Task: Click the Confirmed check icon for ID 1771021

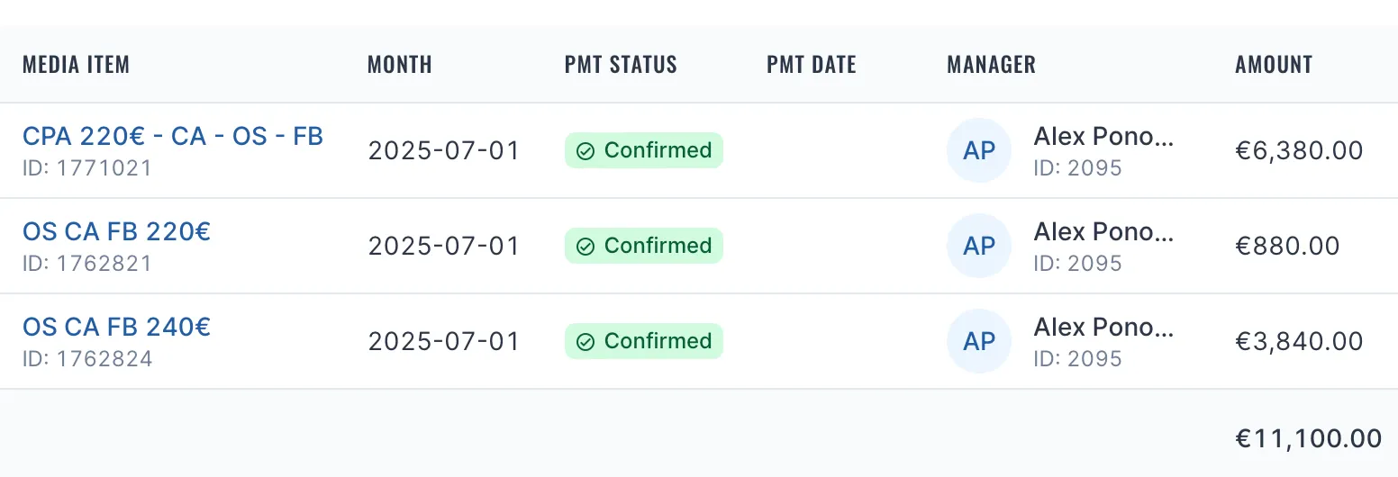Action: coord(586,151)
